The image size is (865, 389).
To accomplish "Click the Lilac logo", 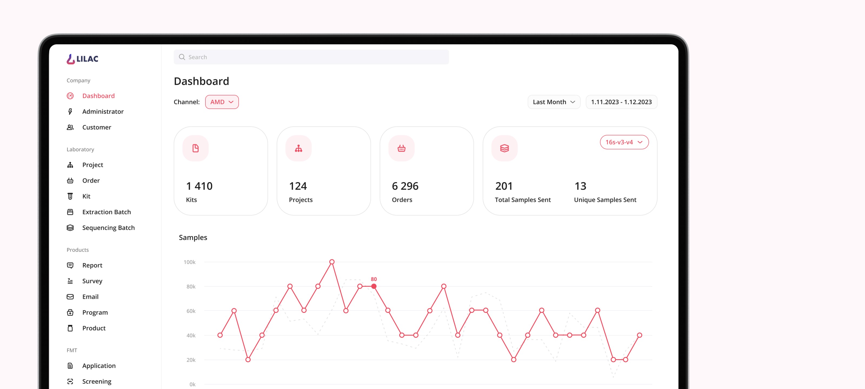I will tap(82, 59).
